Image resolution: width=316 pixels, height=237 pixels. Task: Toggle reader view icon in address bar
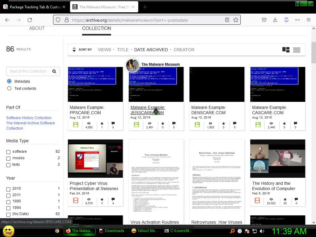(x=227, y=20)
